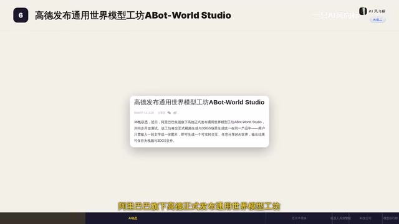Select the highlighted AI动态 segment in the bottom bar

pos(133,218)
